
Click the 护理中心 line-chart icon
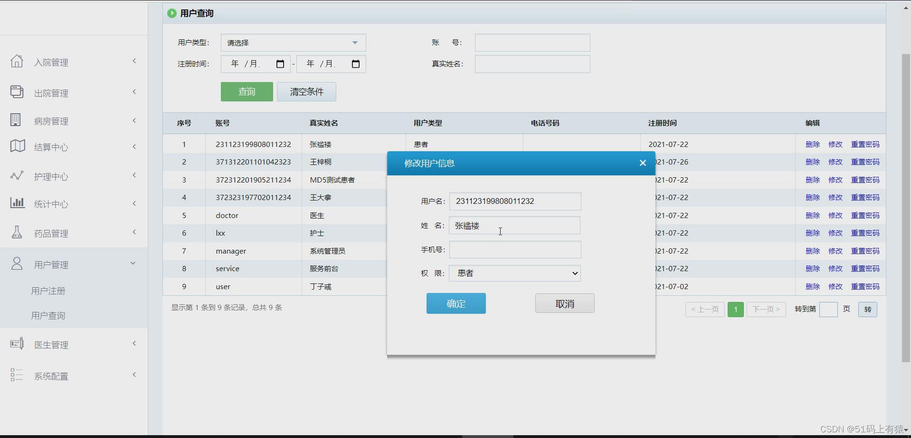coord(17,175)
